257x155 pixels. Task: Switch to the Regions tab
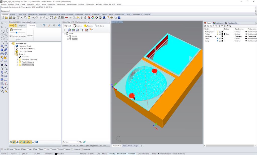tap(78, 26)
